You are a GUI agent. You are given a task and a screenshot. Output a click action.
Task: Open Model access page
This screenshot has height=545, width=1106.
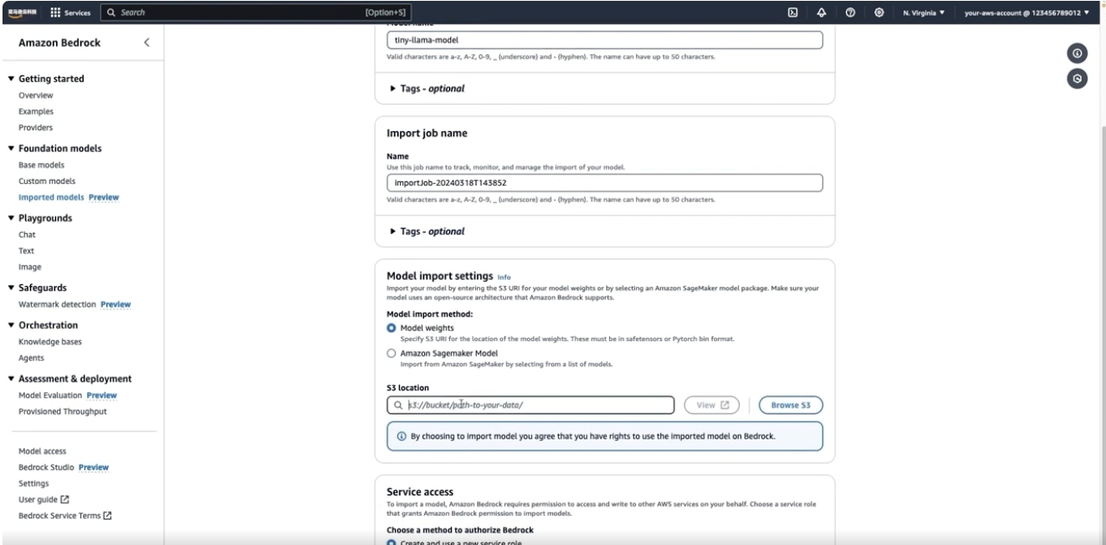pyautogui.click(x=43, y=451)
